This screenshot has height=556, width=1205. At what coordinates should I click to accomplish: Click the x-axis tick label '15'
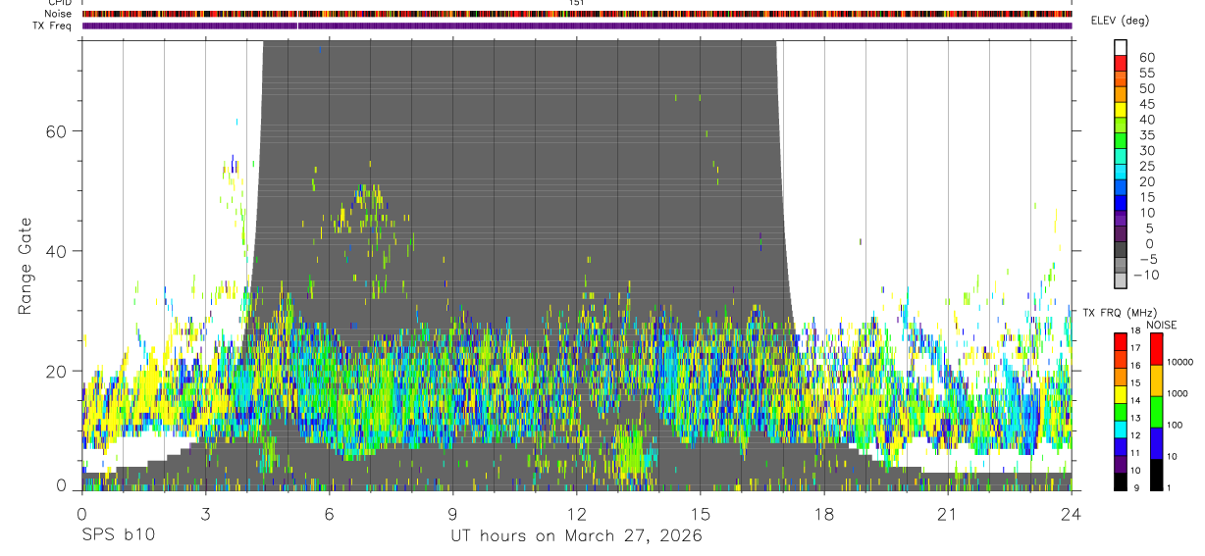(x=700, y=513)
